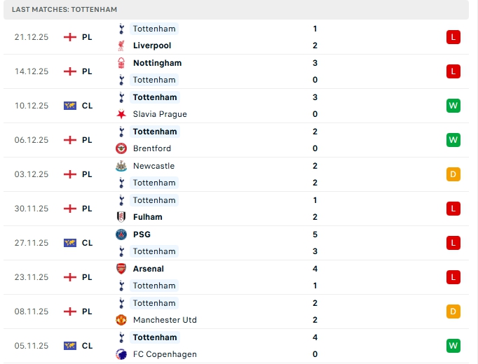The image size is (478, 364).
Task: Click the Brentford club badge
Action: [121, 148]
